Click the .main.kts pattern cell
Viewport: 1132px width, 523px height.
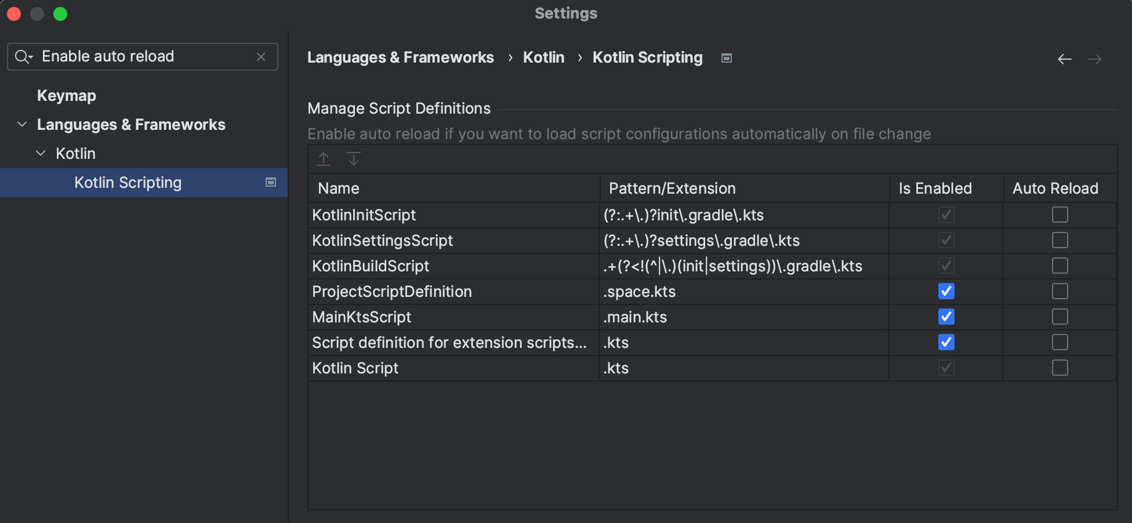point(744,317)
